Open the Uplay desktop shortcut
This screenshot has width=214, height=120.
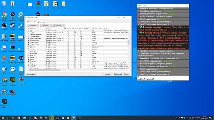(4, 70)
